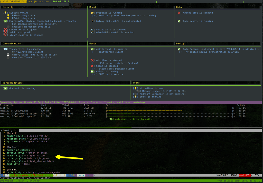Click the folder icon next to Dropbox

[x=92, y=13]
